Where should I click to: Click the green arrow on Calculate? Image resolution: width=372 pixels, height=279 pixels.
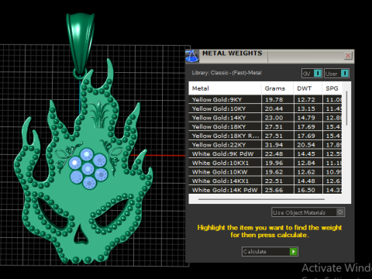click(x=293, y=251)
